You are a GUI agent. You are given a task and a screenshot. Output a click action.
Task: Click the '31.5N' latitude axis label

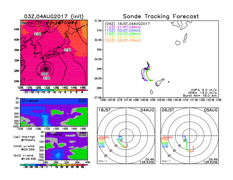pos(98,21)
